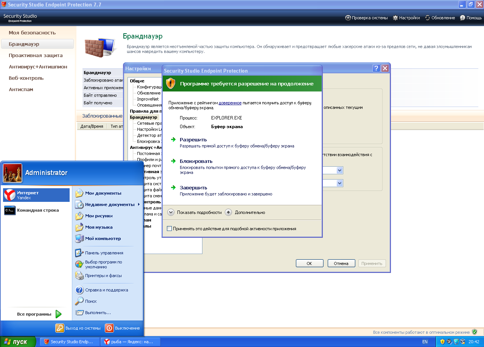The height and width of the screenshot is (347, 484).
Task: Click the Проверка системы toolbar icon
Action: tap(348, 18)
